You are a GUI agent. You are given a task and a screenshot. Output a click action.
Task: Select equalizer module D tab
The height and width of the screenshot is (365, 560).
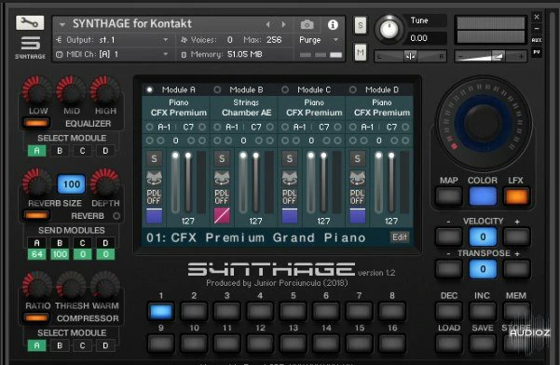[x=105, y=151]
